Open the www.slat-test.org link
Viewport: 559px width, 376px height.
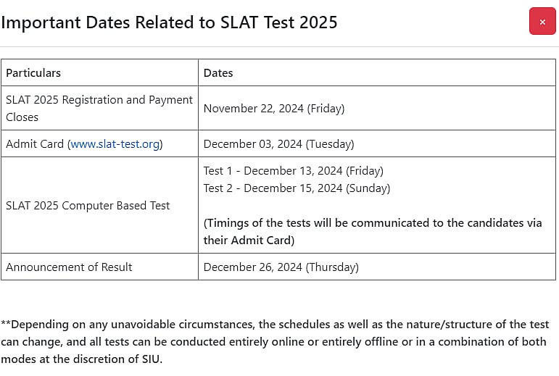[x=115, y=144]
